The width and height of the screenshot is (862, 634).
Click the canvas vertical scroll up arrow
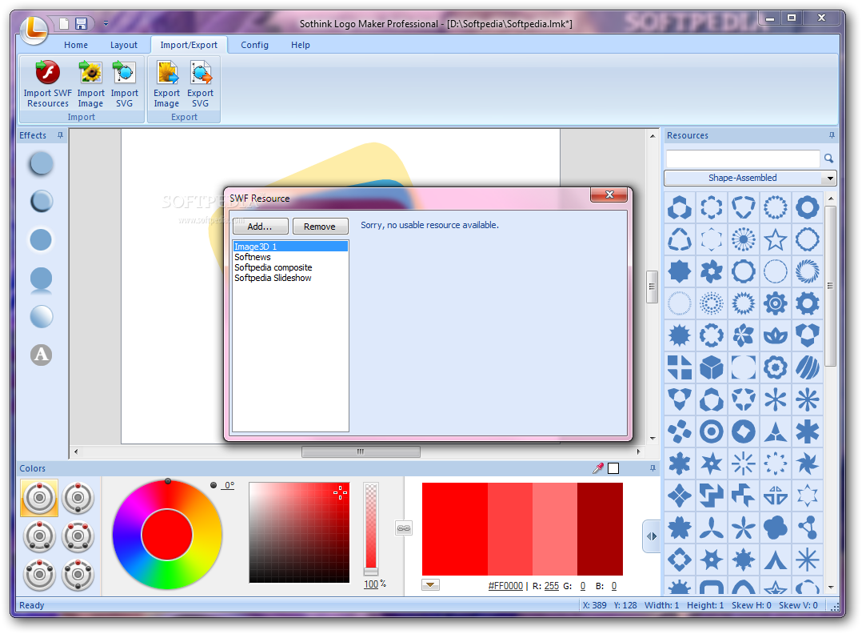tap(652, 135)
